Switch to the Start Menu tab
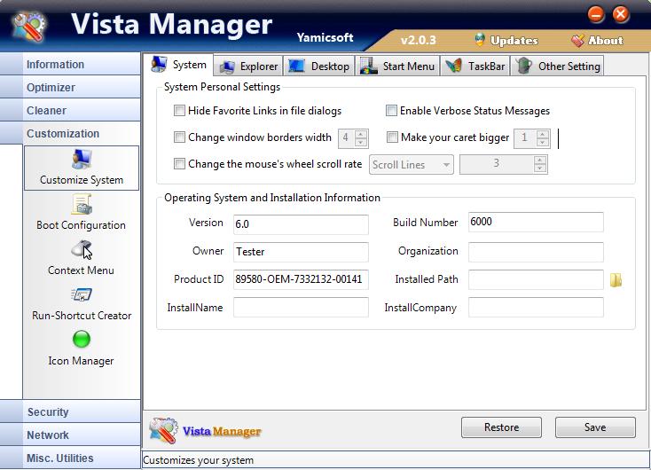Viewport: 651px width, 470px height. (x=397, y=66)
